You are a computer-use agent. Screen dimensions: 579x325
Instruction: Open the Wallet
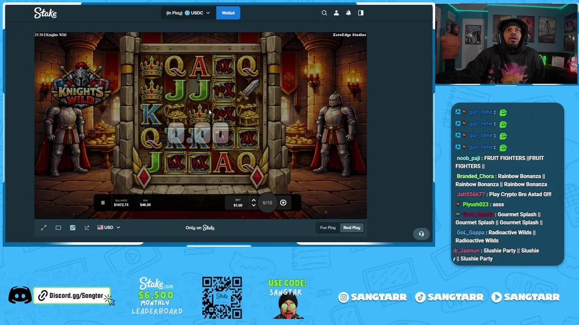[228, 13]
